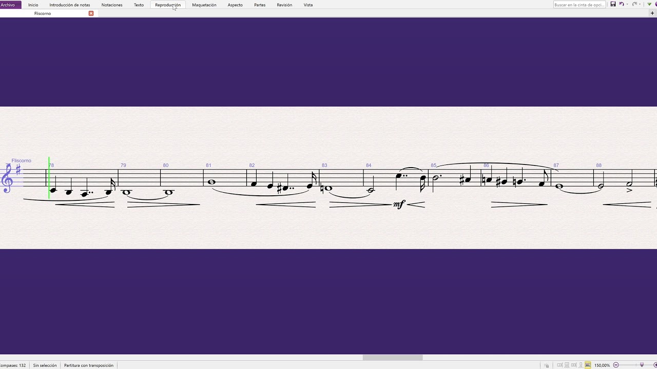Click the green playback line
The height and width of the screenshot is (369, 657).
(x=49, y=178)
